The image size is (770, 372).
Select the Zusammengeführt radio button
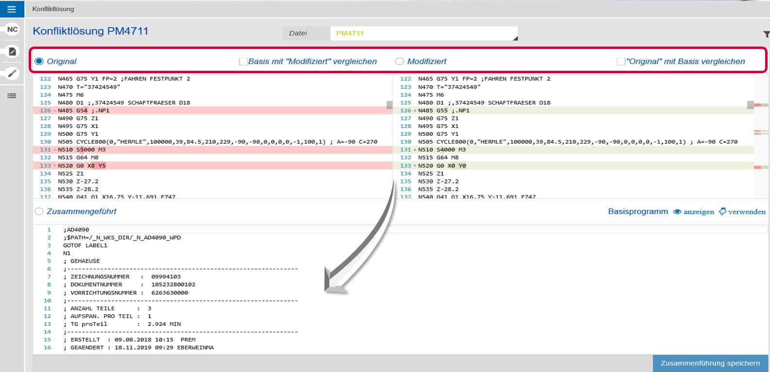point(39,211)
